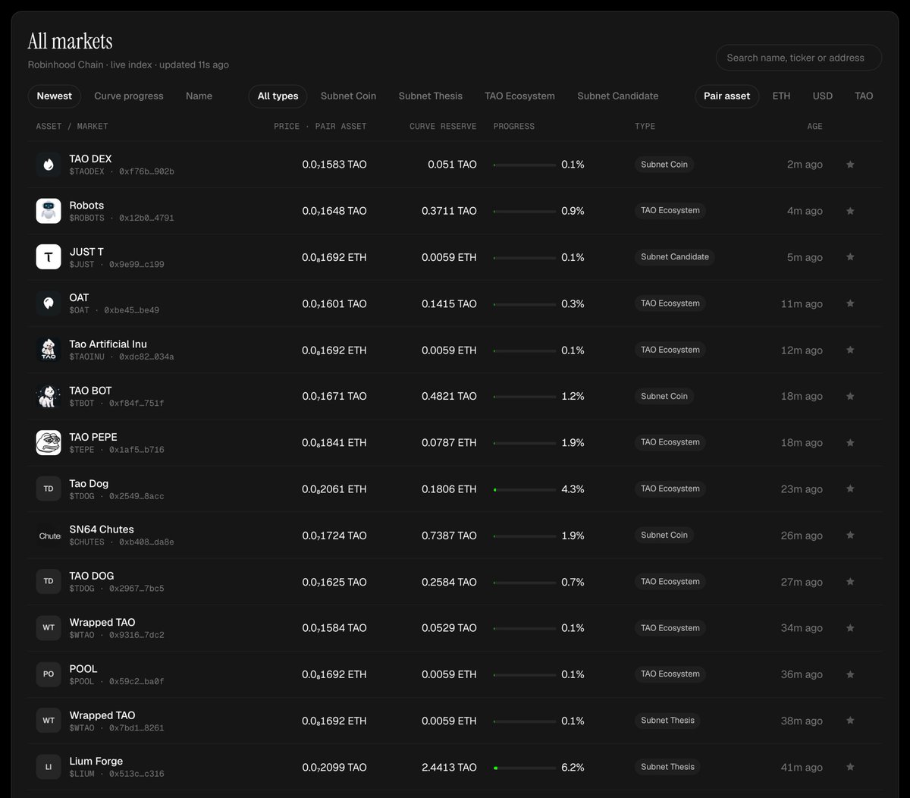The width and height of the screenshot is (910, 798).
Task: Click the Tao Artificial Inu token icon
Action: pyautogui.click(x=49, y=350)
